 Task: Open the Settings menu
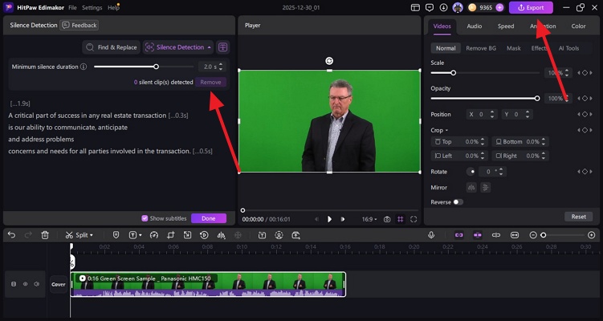click(92, 7)
